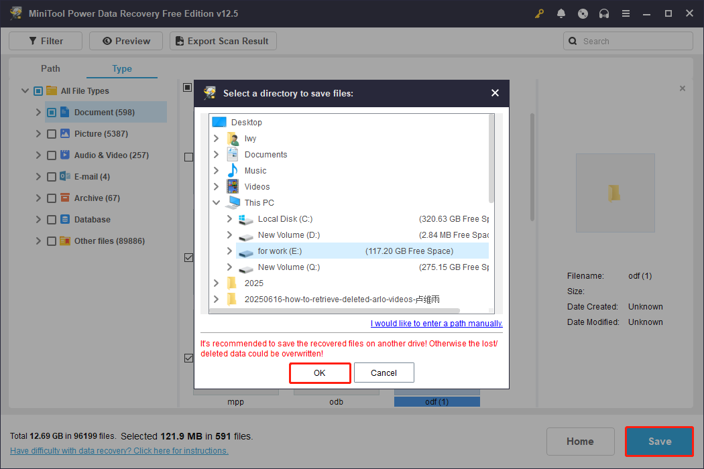Close the Select a directory dialog
The image size is (704, 469).
[495, 93]
